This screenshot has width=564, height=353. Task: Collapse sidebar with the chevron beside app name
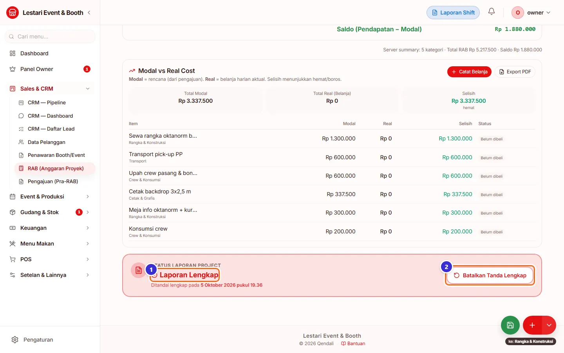pos(89,13)
